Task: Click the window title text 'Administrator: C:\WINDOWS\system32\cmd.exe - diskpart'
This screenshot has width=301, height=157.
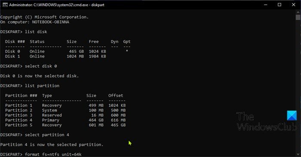Action: [x=57, y=5]
